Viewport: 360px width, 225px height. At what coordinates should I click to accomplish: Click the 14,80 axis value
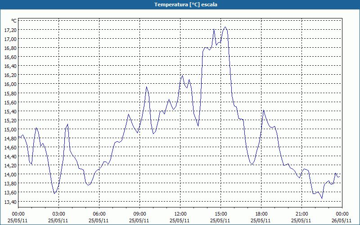click(10, 139)
